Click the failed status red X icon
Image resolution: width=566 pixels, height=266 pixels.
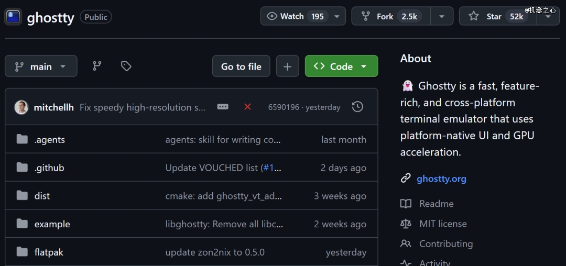(x=247, y=107)
